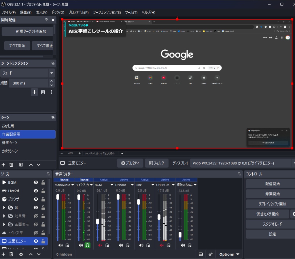295x259 pixels.
Task: Open preview scaling dropdown arrow
Action: pos(122,153)
